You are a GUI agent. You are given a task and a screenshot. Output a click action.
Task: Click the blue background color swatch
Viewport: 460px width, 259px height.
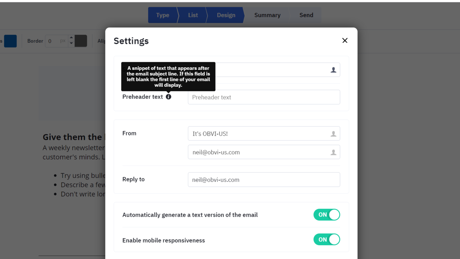click(10, 41)
